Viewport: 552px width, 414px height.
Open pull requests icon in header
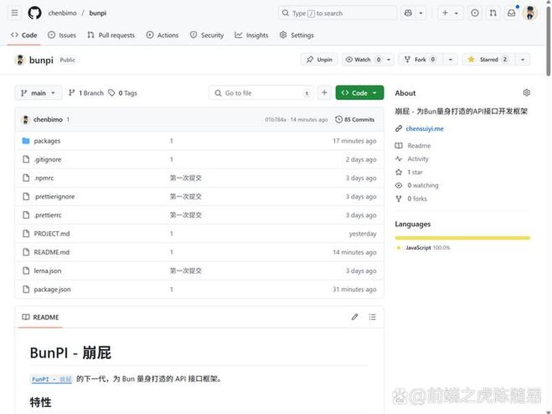point(493,13)
